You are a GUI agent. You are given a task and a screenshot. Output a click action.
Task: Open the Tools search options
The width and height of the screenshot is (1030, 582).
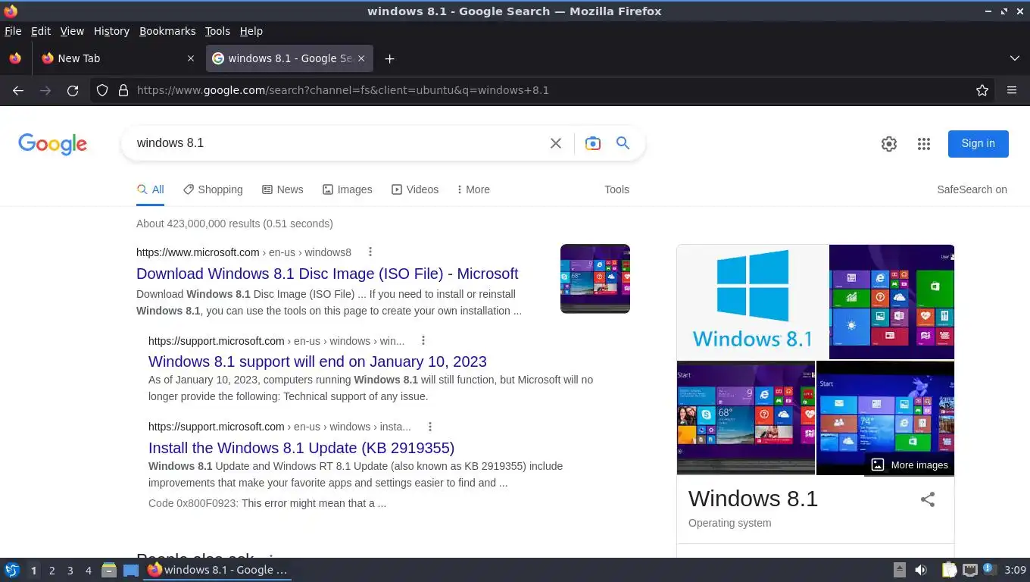616,189
